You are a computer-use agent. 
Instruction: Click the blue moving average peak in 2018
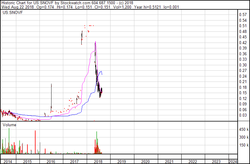tap(101, 71)
